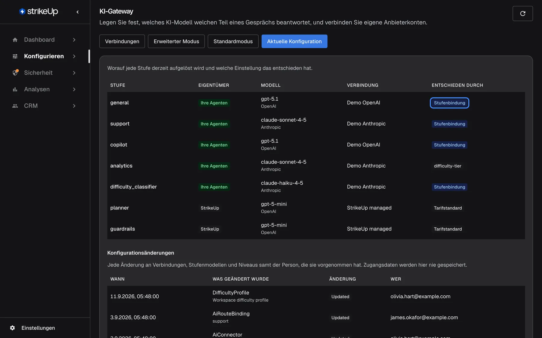Click the Konfigurieren sliders icon

[15, 56]
